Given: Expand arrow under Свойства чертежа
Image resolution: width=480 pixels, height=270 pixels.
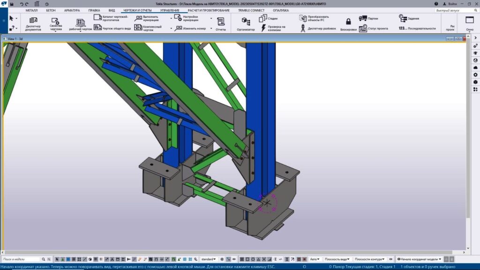Looking at the screenshot, I should 56,31.
